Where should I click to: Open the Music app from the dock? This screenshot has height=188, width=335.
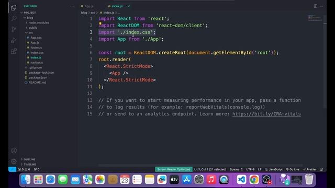(x=211, y=180)
